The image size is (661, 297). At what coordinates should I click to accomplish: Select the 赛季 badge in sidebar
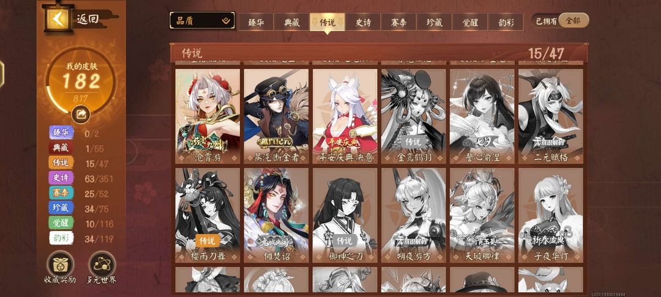pos(61,193)
